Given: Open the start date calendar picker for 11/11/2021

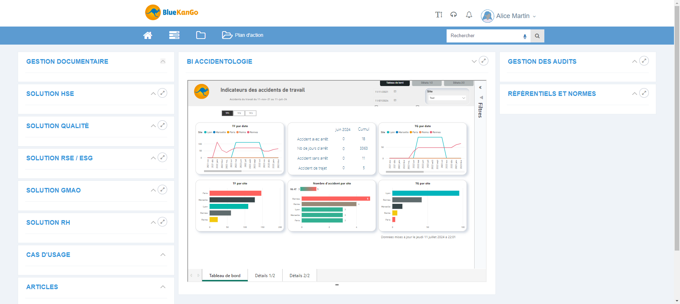Looking at the screenshot, I should pos(395,92).
